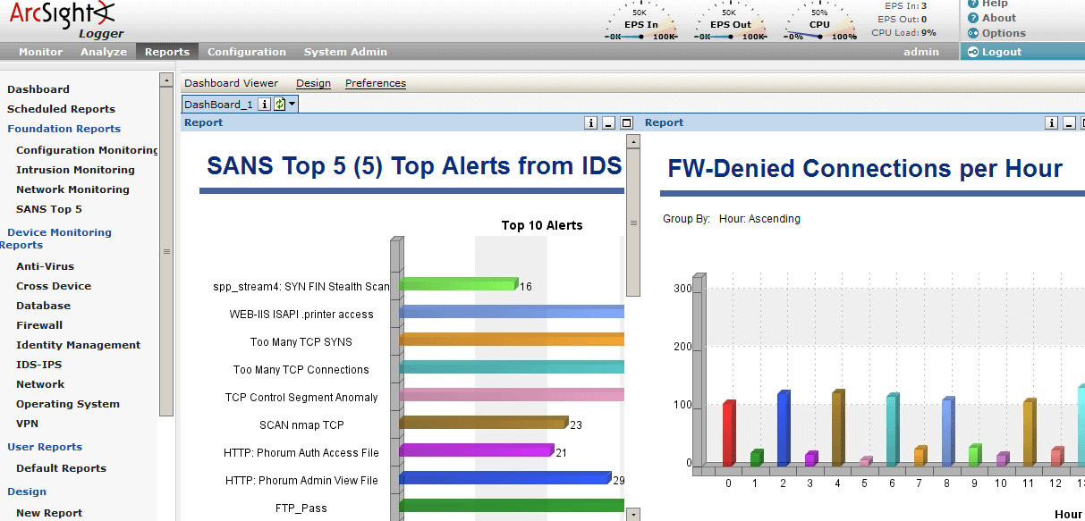Click the About question mark icon
This screenshot has height=521, width=1085.
(x=973, y=18)
